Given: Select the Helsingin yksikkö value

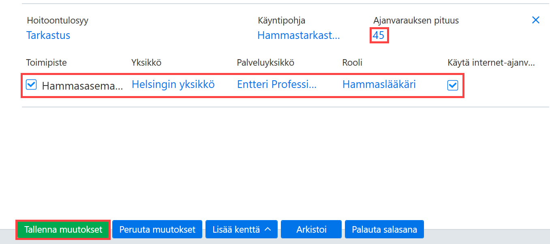Looking at the screenshot, I should click(173, 84).
